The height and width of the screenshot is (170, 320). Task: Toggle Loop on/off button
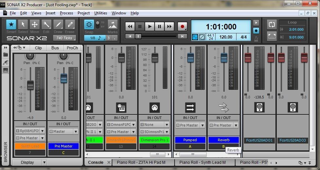[272, 25]
